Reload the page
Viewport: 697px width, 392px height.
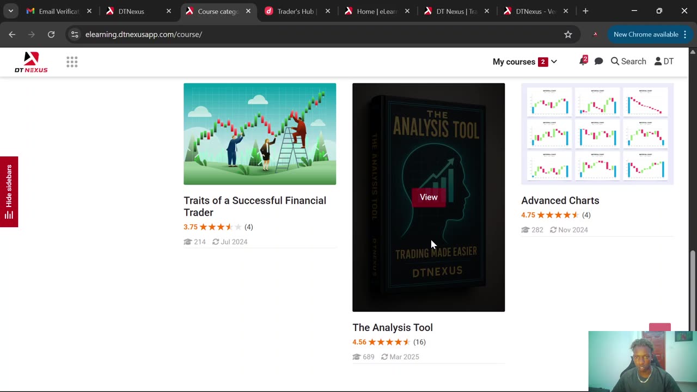click(x=51, y=34)
